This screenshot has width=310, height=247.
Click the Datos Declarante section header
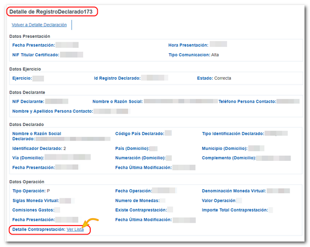click(27, 92)
